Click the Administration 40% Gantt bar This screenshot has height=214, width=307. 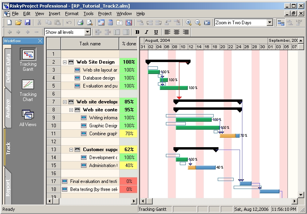tap(202, 167)
